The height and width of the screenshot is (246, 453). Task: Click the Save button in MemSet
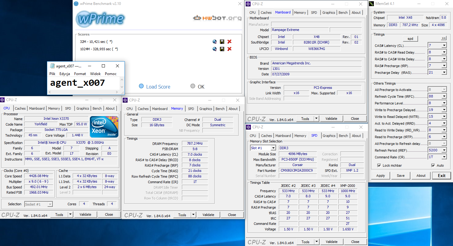401,176
